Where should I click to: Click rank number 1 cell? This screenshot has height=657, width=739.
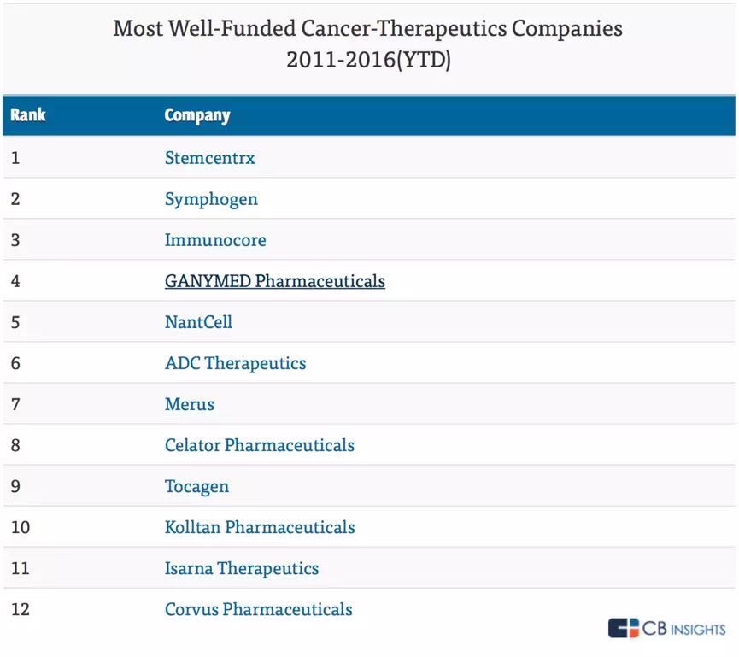(x=15, y=158)
